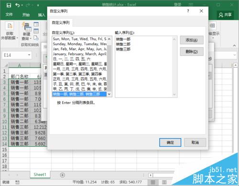Select the January, February, March list entry
The image size is (239, 186).
pos(80,54)
